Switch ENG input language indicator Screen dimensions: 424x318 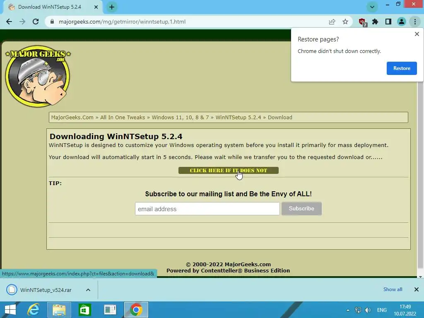tap(382, 310)
